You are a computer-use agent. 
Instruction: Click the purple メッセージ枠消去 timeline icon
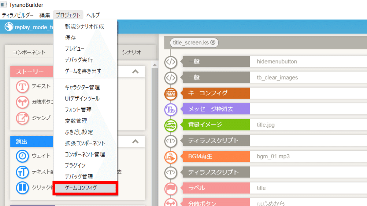click(x=170, y=109)
